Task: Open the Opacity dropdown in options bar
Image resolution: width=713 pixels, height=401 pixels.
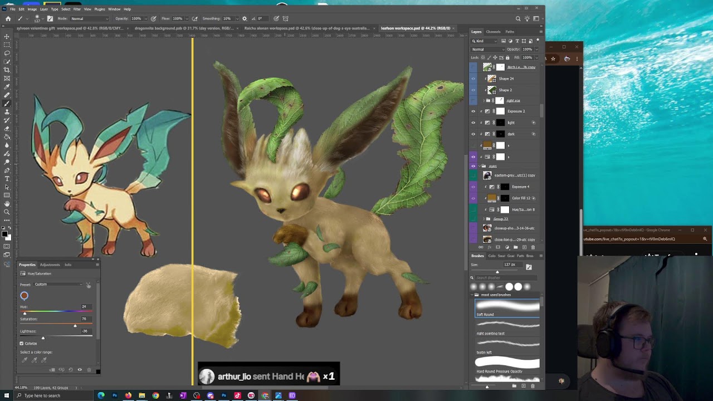Action: (146, 18)
